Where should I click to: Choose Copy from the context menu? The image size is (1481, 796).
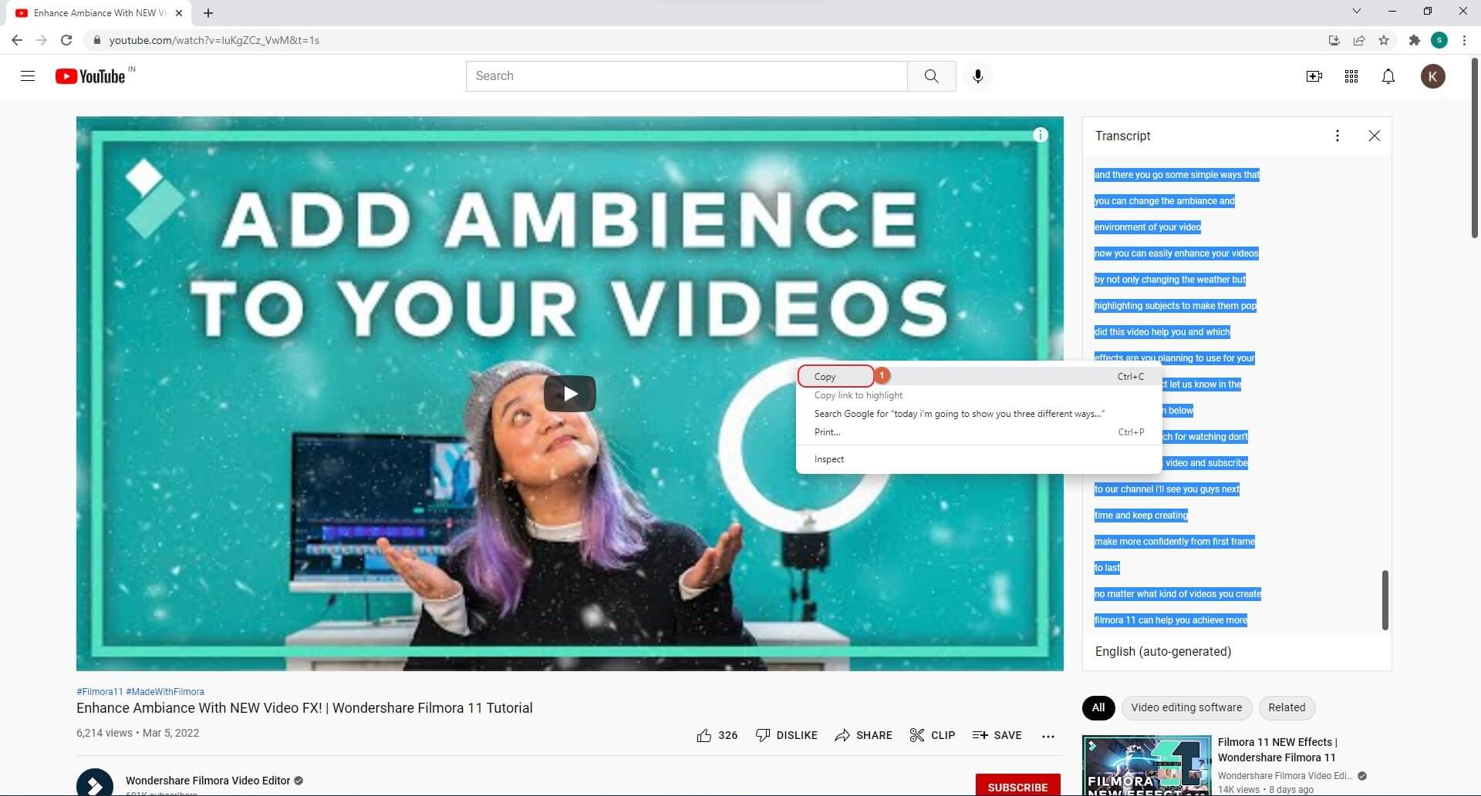coord(825,377)
